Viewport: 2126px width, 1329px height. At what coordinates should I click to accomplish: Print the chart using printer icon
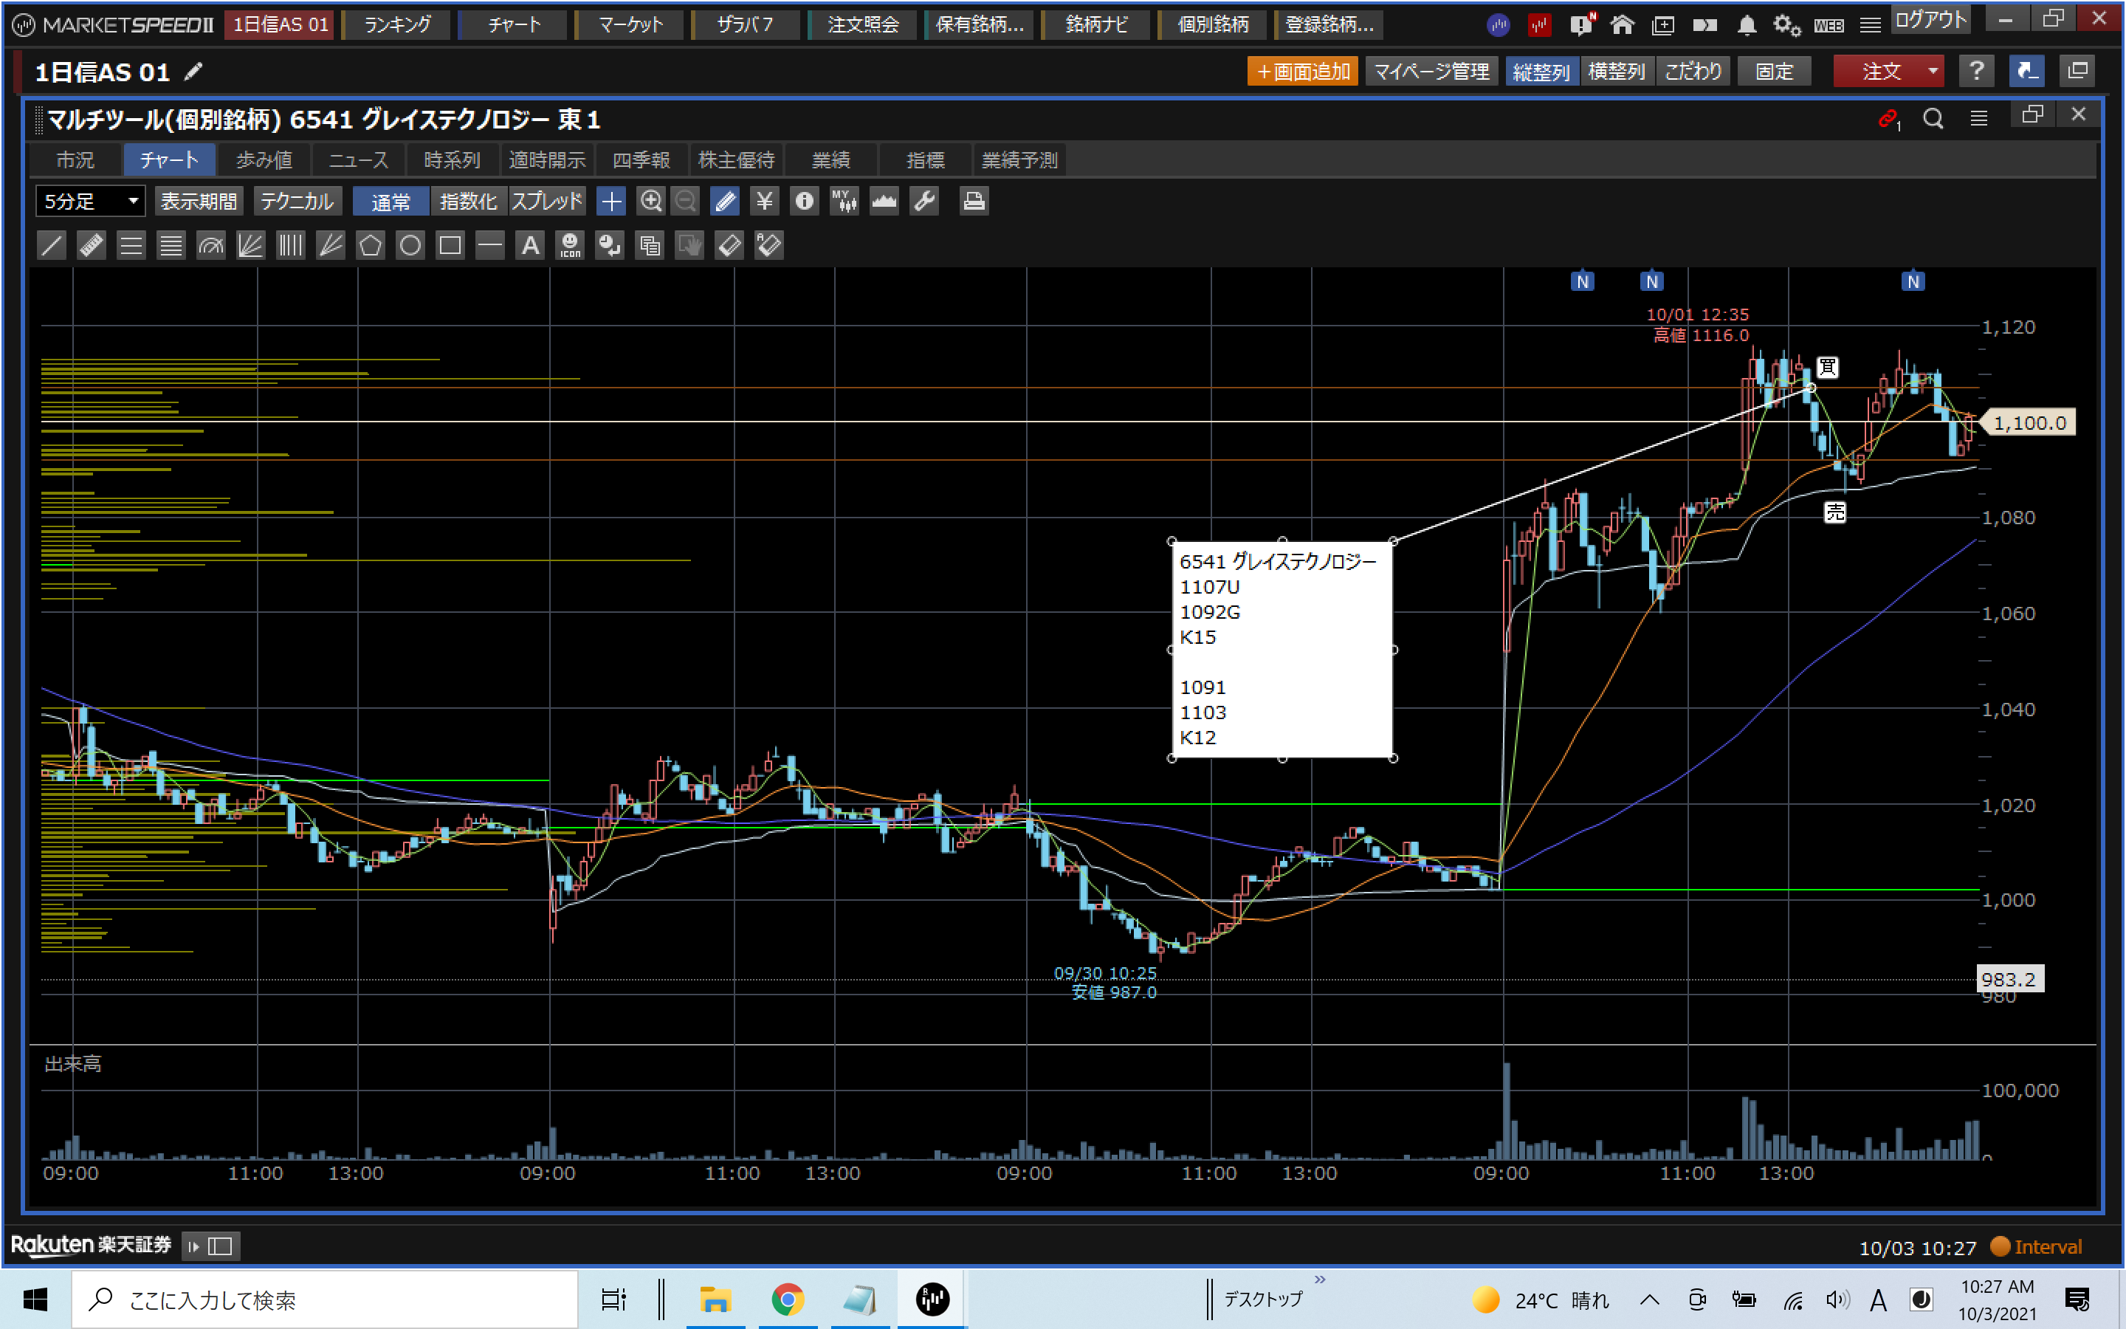(x=974, y=202)
